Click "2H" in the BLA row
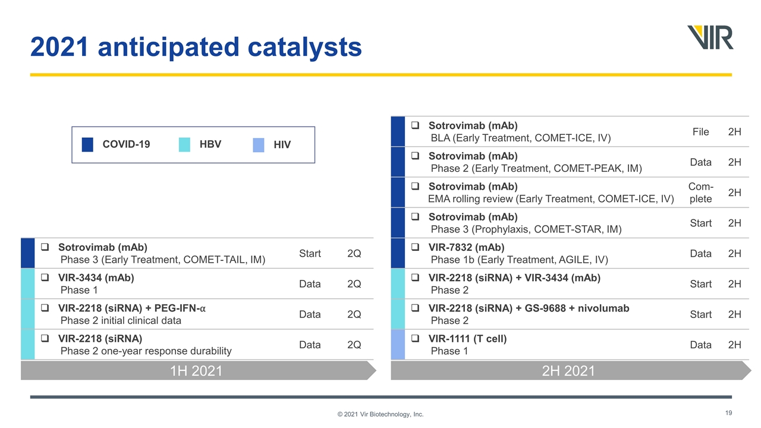This screenshot has width=761, height=428. [x=735, y=132]
